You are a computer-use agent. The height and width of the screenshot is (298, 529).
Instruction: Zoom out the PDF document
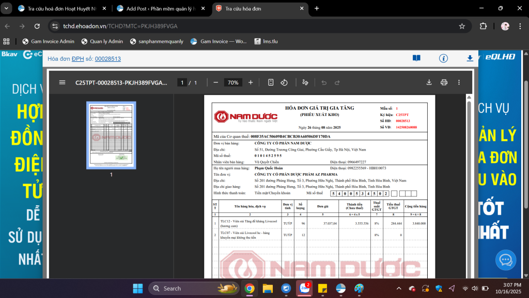click(x=215, y=82)
